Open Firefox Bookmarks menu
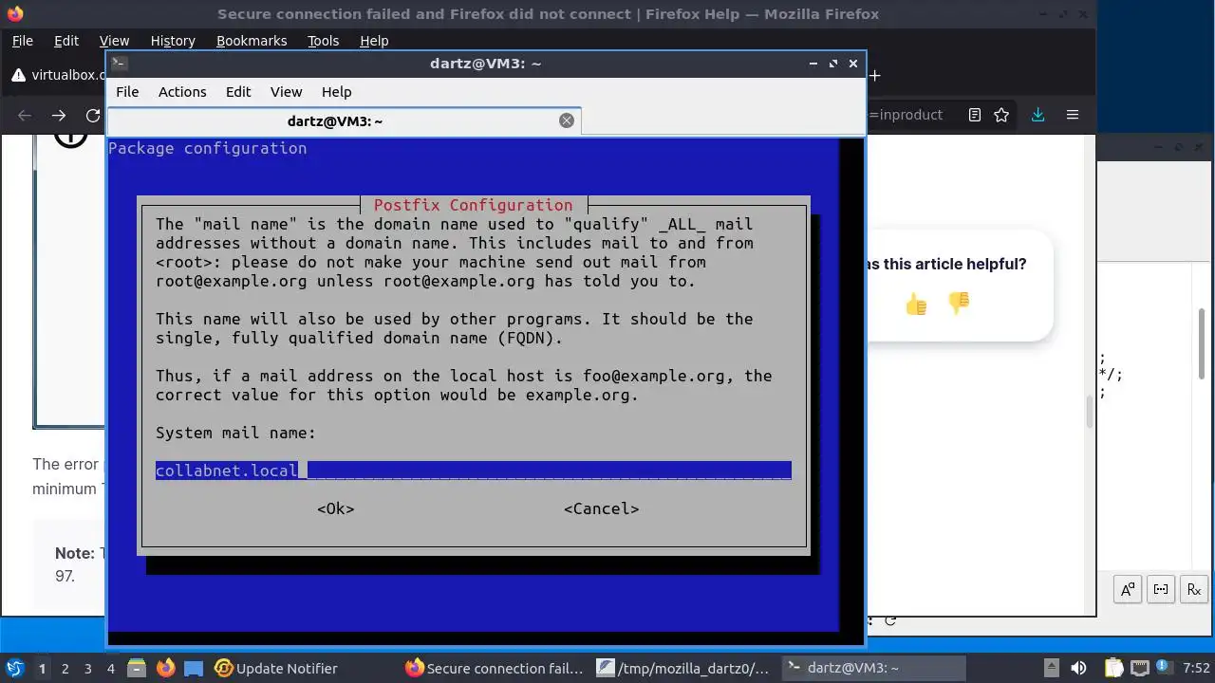The height and width of the screenshot is (683, 1215). [x=252, y=41]
